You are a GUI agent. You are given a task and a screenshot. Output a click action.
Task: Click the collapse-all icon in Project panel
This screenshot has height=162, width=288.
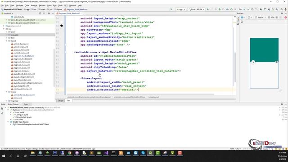(x=44, y=13)
